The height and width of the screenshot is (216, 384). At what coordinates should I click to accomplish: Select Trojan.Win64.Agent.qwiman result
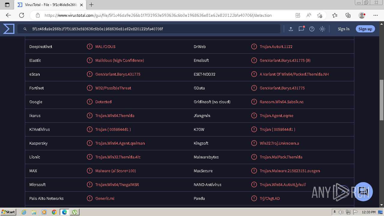(120, 143)
